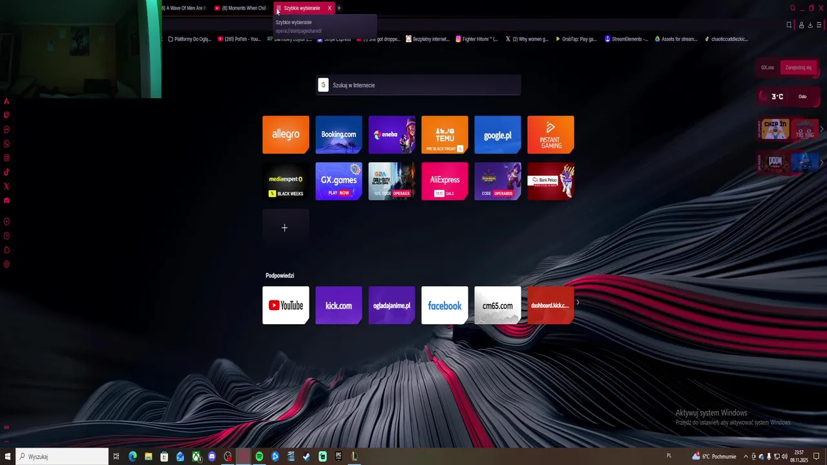Expand GX Games row with chevron arrow
This screenshot has height=465, width=827.
click(x=821, y=129)
